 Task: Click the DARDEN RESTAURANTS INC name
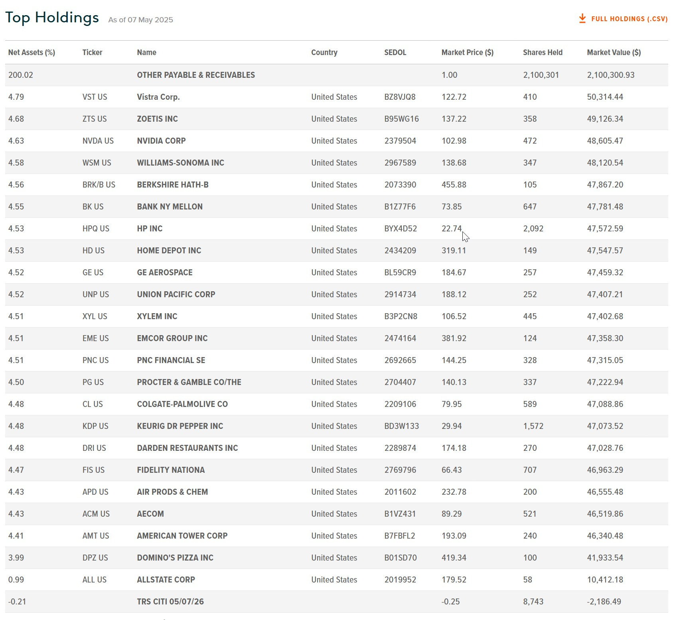pyautogui.click(x=187, y=448)
